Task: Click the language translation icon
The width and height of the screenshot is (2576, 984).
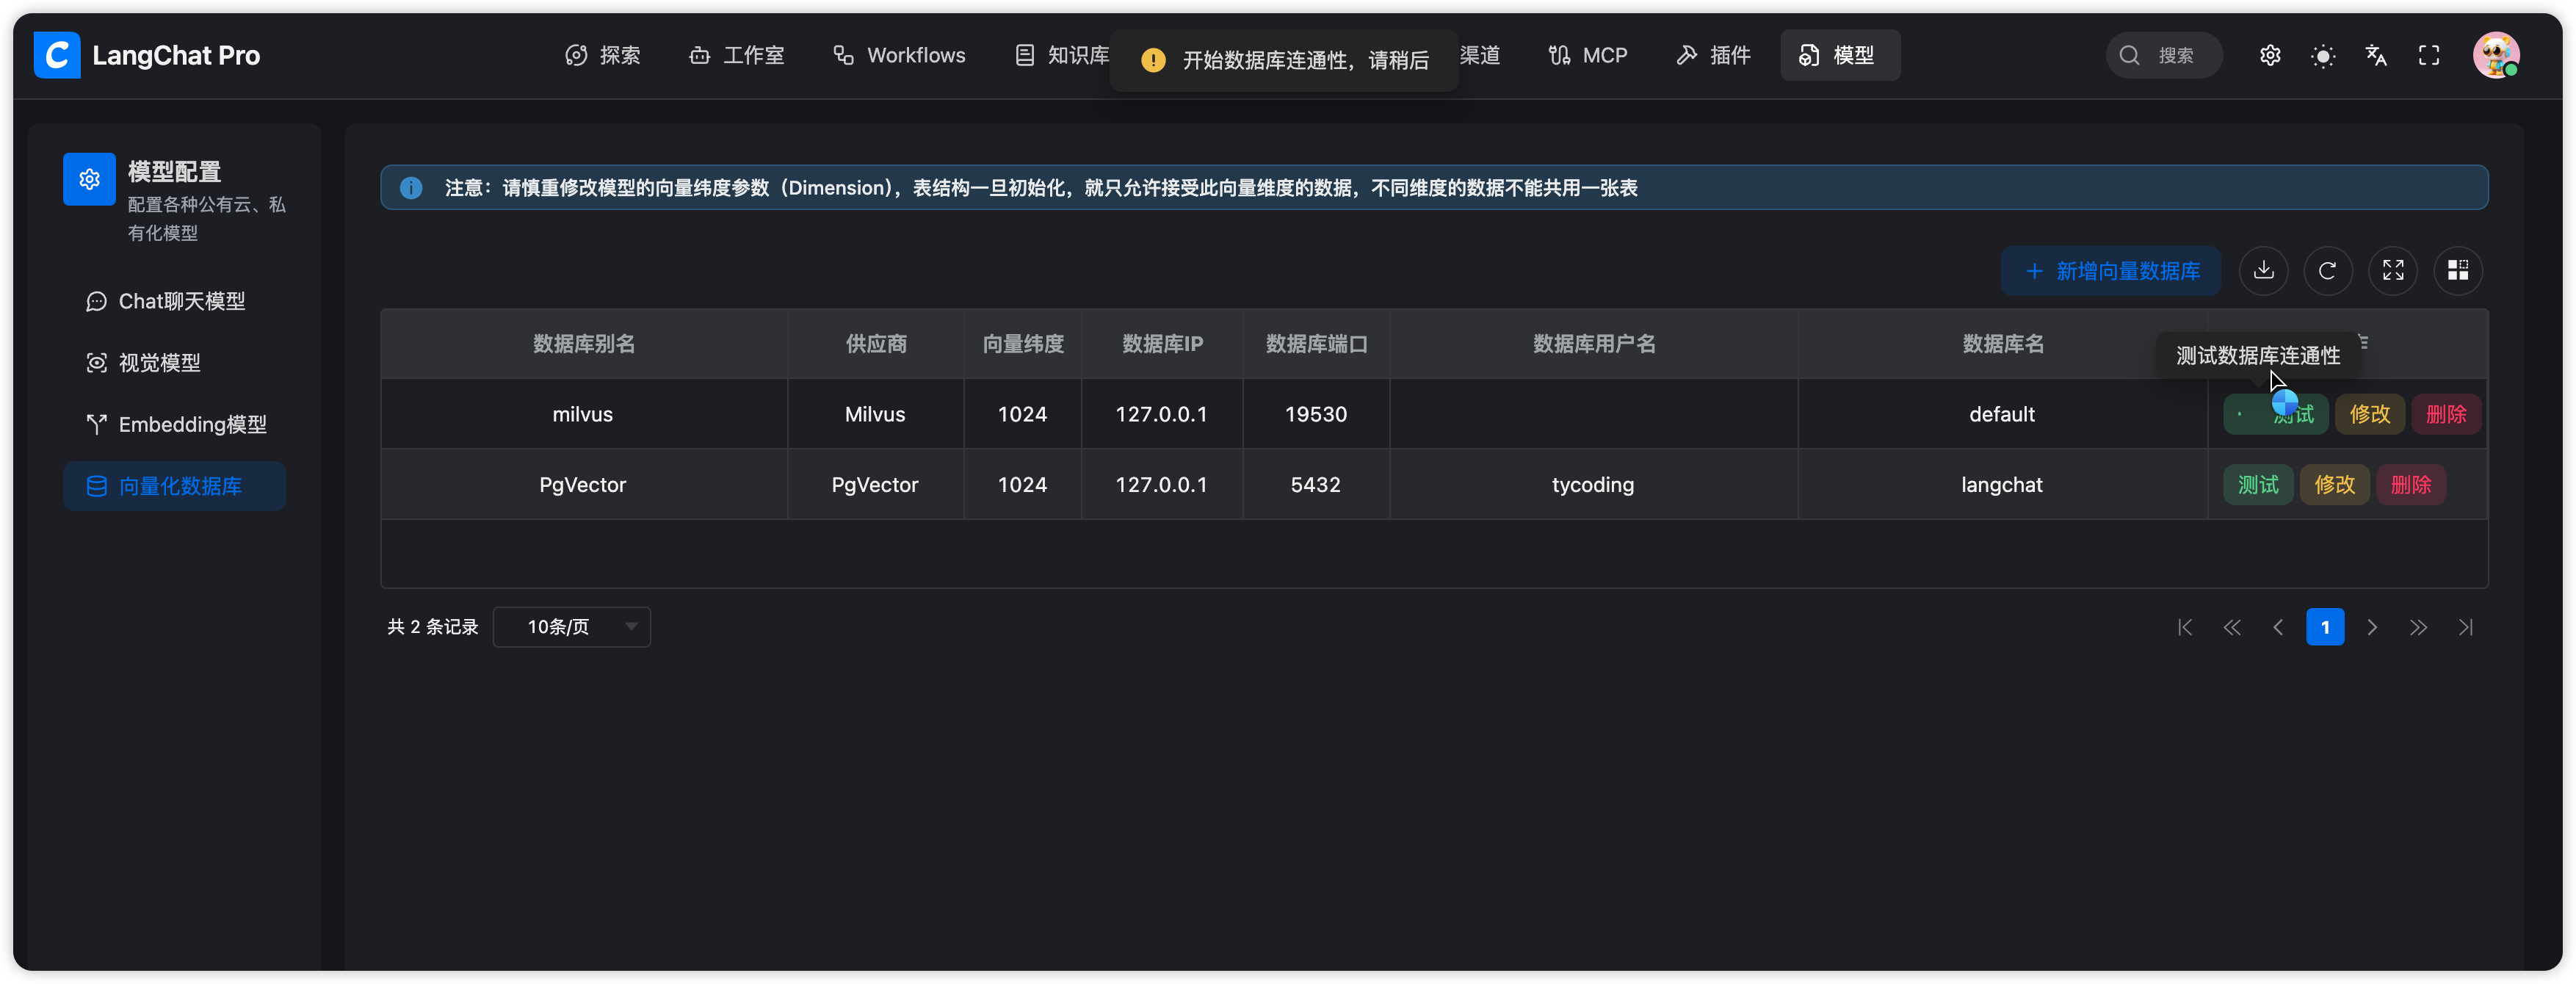Action: (2375, 56)
